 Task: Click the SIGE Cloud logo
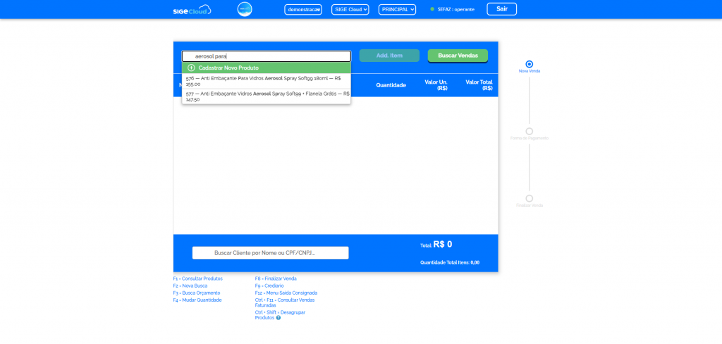[192, 9]
